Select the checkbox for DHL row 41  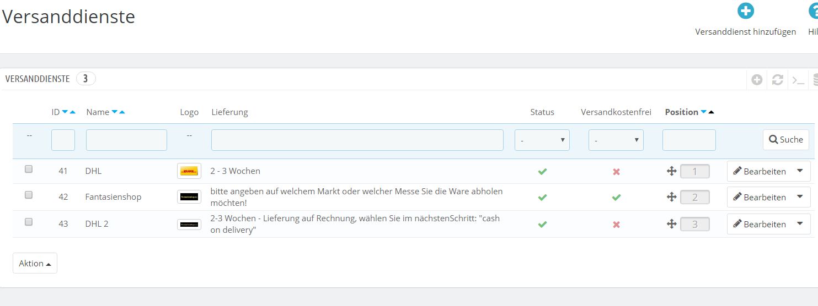pyautogui.click(x=29, y=170)
